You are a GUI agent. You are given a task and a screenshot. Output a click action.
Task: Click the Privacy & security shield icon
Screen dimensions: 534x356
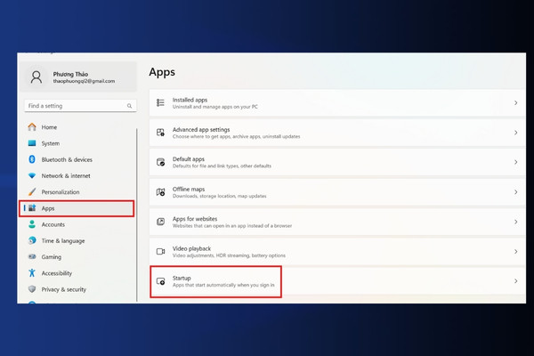pos(32,289)
